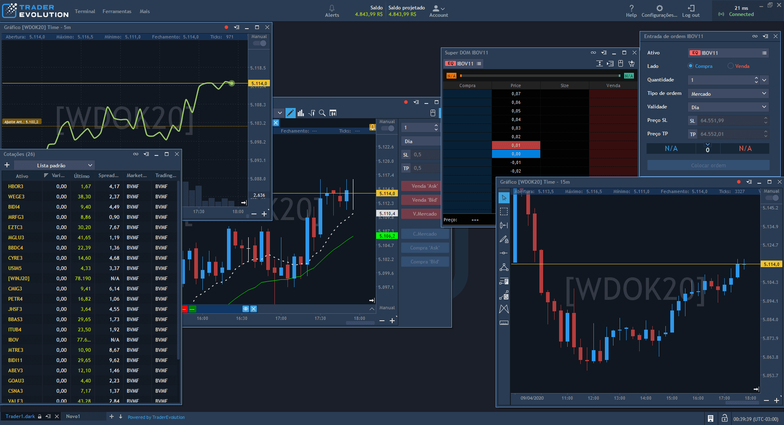
Task: Click the histogram bars icon on the chart toolbar
Action: point(301,113)
